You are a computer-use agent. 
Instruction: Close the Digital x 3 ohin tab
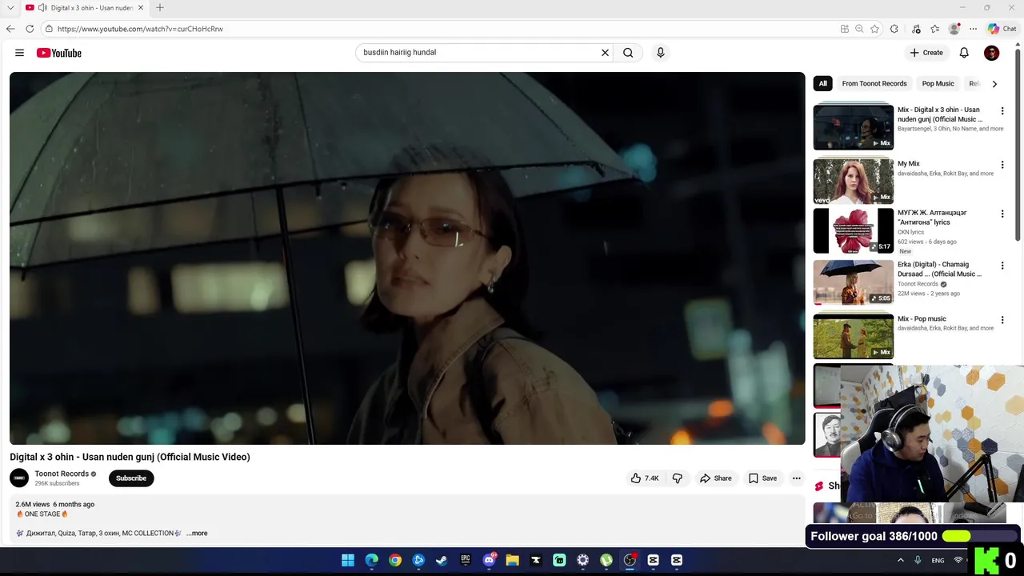141,8
